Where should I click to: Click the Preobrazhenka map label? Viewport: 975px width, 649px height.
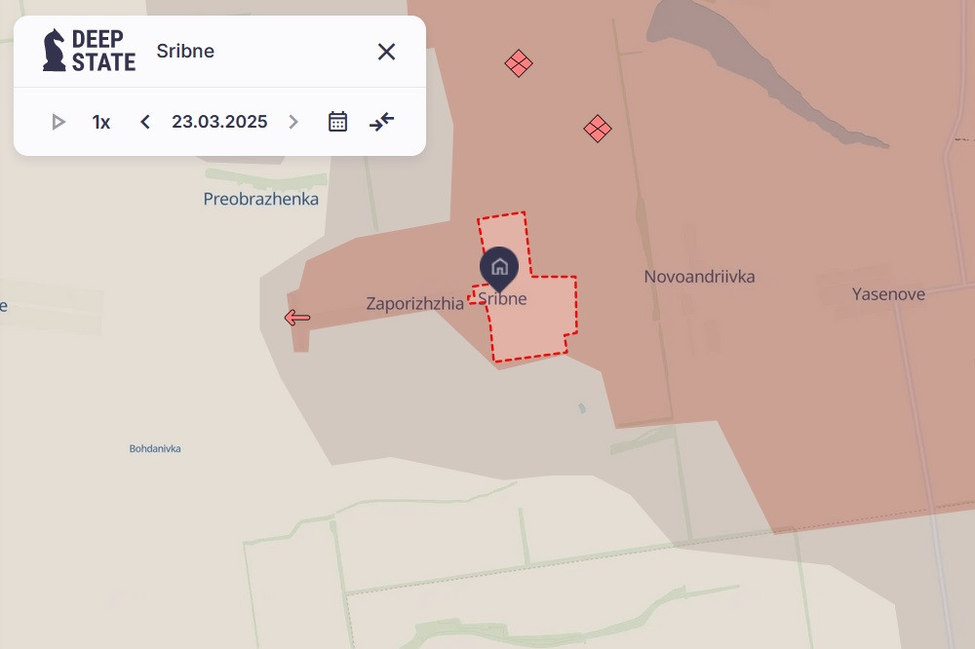[x=260, y=199]
